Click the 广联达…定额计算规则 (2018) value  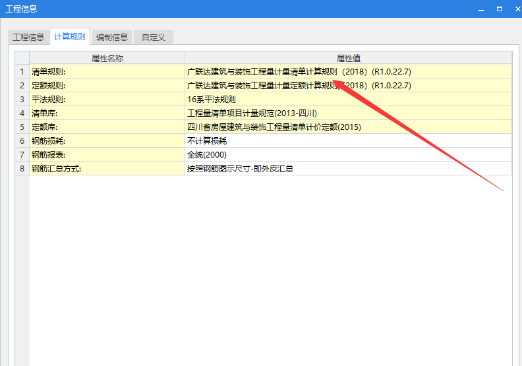[x=348, y=86]
